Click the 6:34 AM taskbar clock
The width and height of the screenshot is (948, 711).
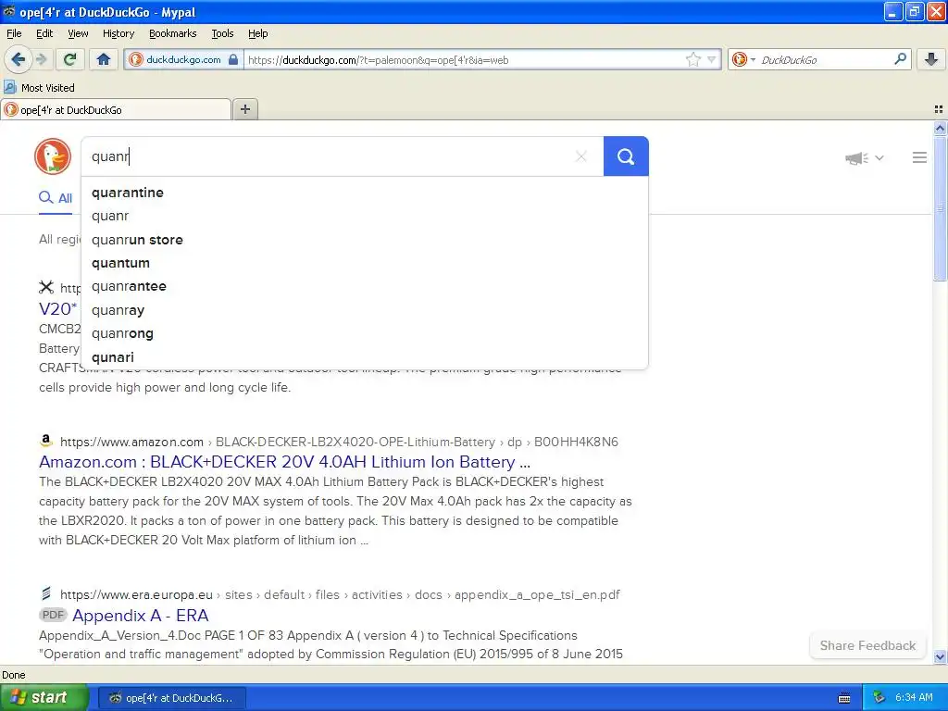pyautogui.click(x=914, y=698)
